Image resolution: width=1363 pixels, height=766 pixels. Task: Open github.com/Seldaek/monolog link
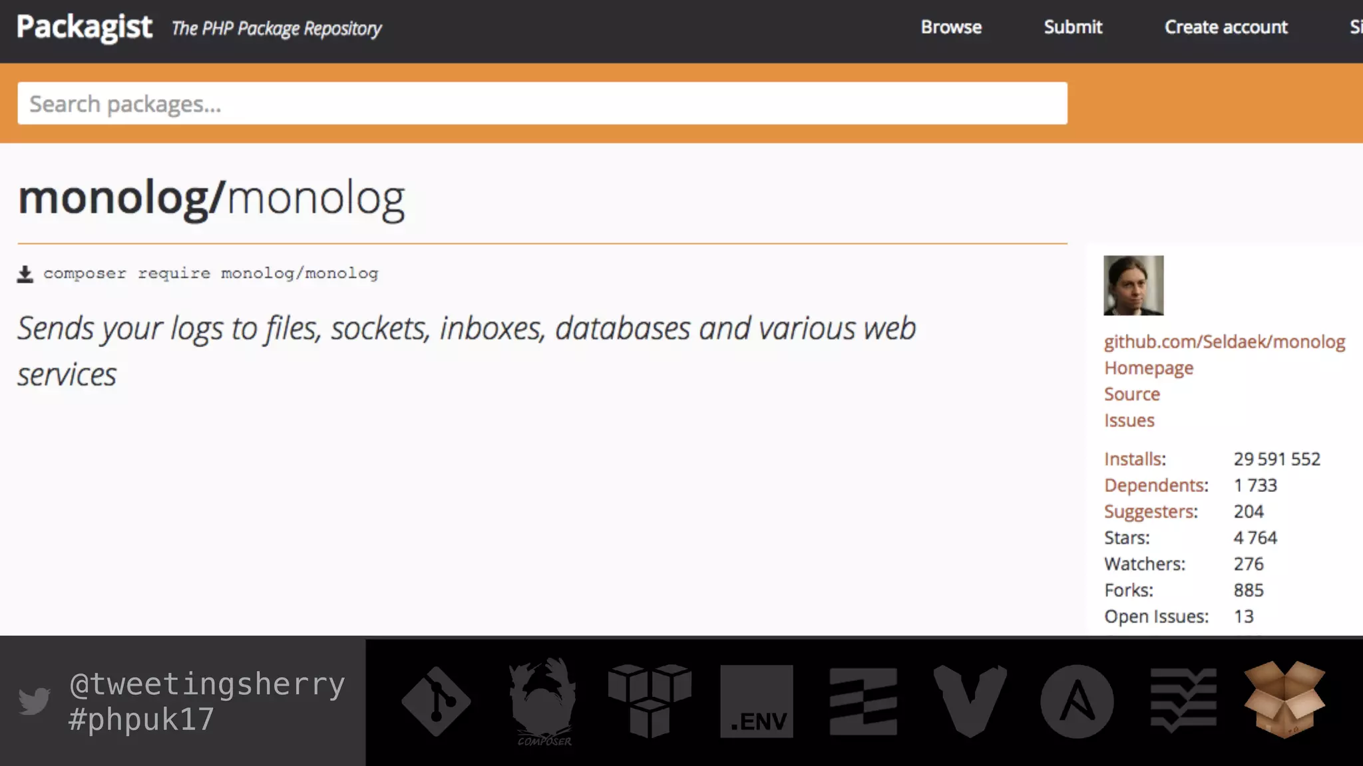(x=1225, y=342)
